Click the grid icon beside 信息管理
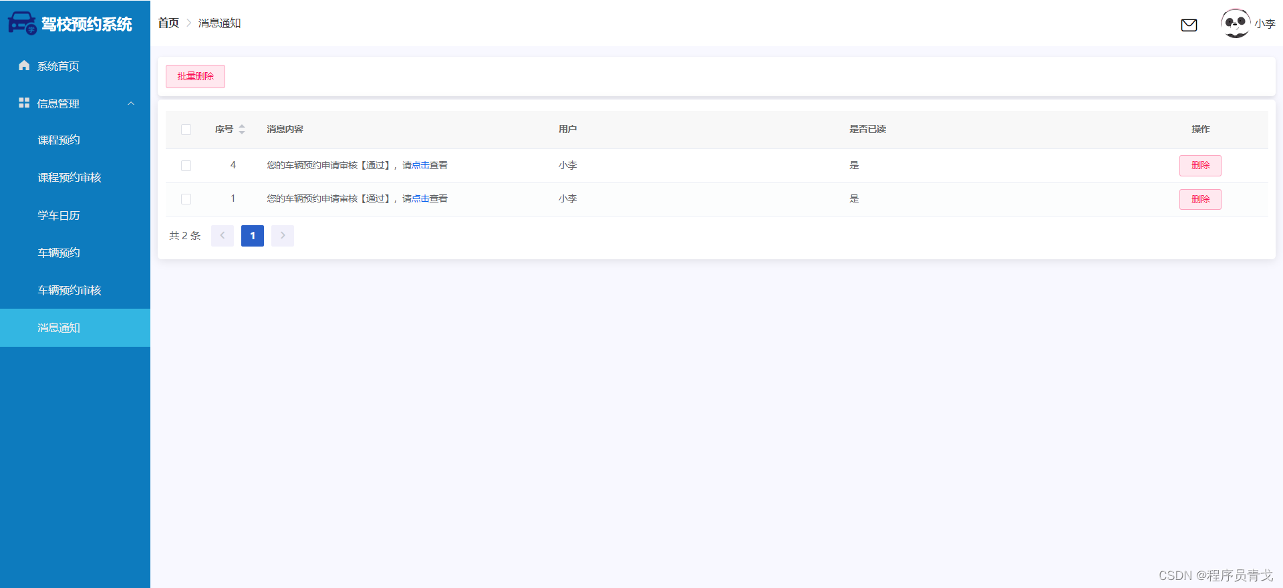 point(24,103)
